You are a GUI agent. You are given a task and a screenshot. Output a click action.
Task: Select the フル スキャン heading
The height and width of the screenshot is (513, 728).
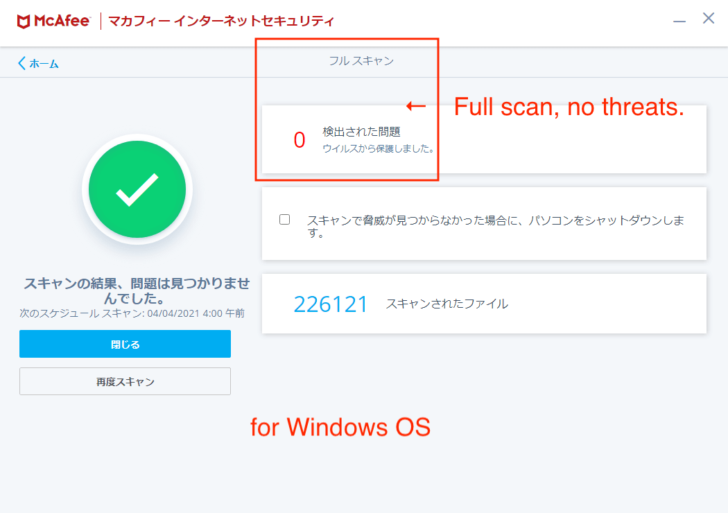(361, 61)
